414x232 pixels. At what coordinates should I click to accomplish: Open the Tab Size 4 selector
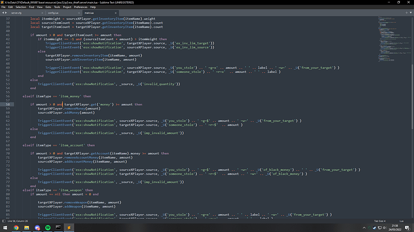point(380,221)
